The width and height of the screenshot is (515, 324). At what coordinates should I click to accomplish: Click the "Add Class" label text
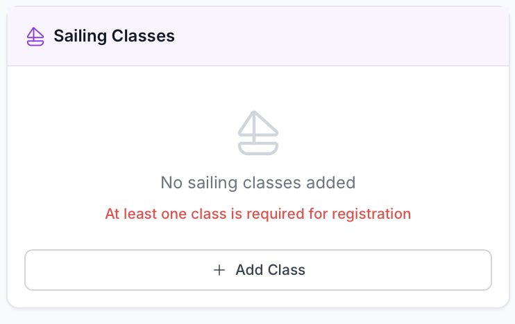click(270, 270)
